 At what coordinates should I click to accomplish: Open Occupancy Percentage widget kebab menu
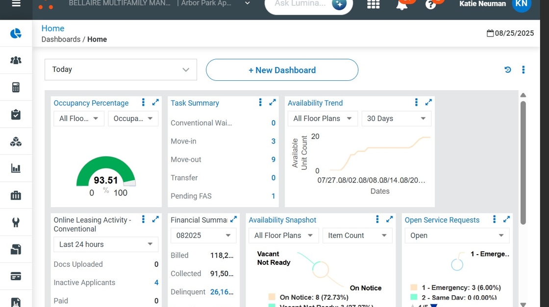click(143, 102)
